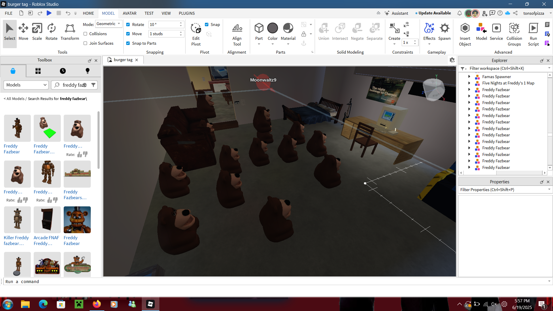Toggle Snap to Parts checkbox
Viewport: 553px width, 311px height.
[128, 43]
